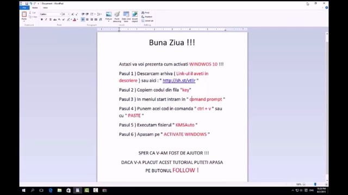Viewport: 348px width, 195px height.
Task: Open font color dropdown arrow
Action: click(77, 19)
